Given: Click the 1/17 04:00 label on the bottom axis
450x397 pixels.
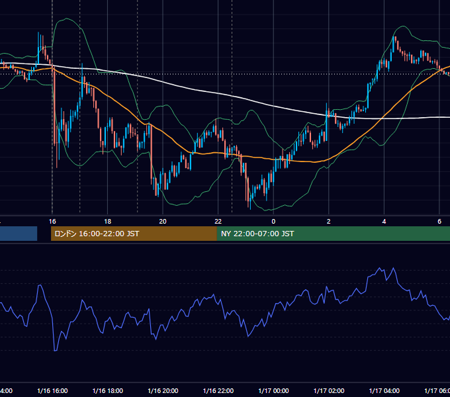Looking at the screenshot, I should point(384,390).
